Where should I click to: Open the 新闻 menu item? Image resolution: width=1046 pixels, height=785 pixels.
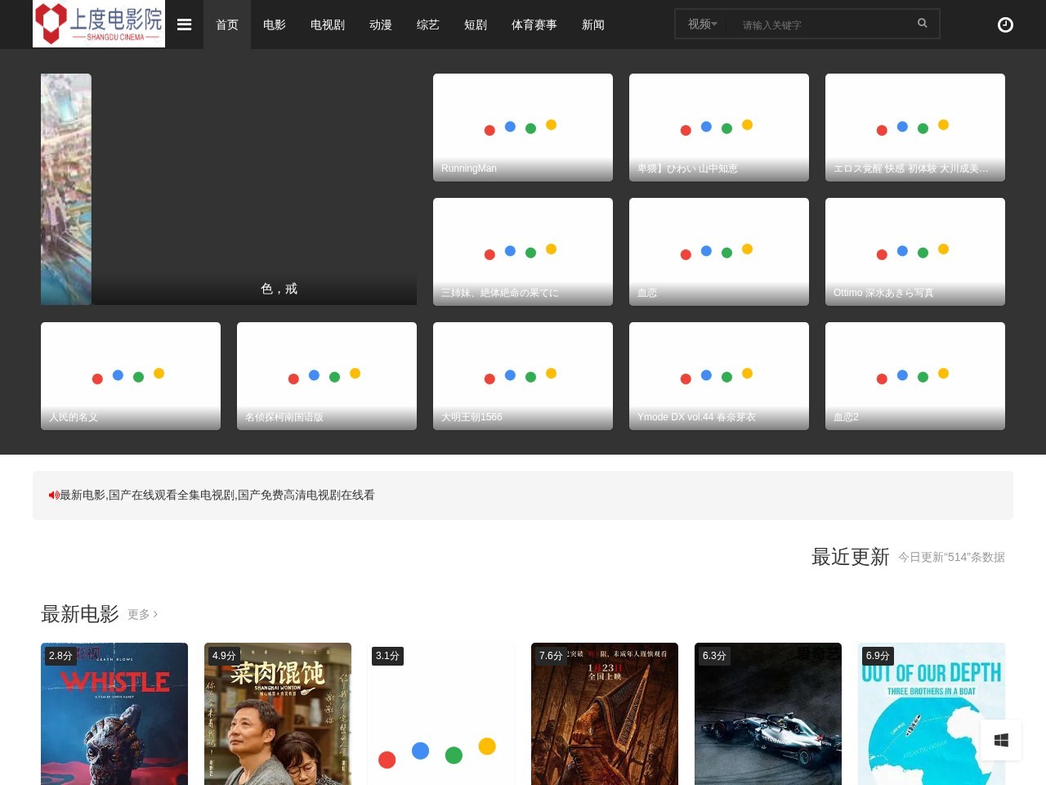tap(593, 25)
